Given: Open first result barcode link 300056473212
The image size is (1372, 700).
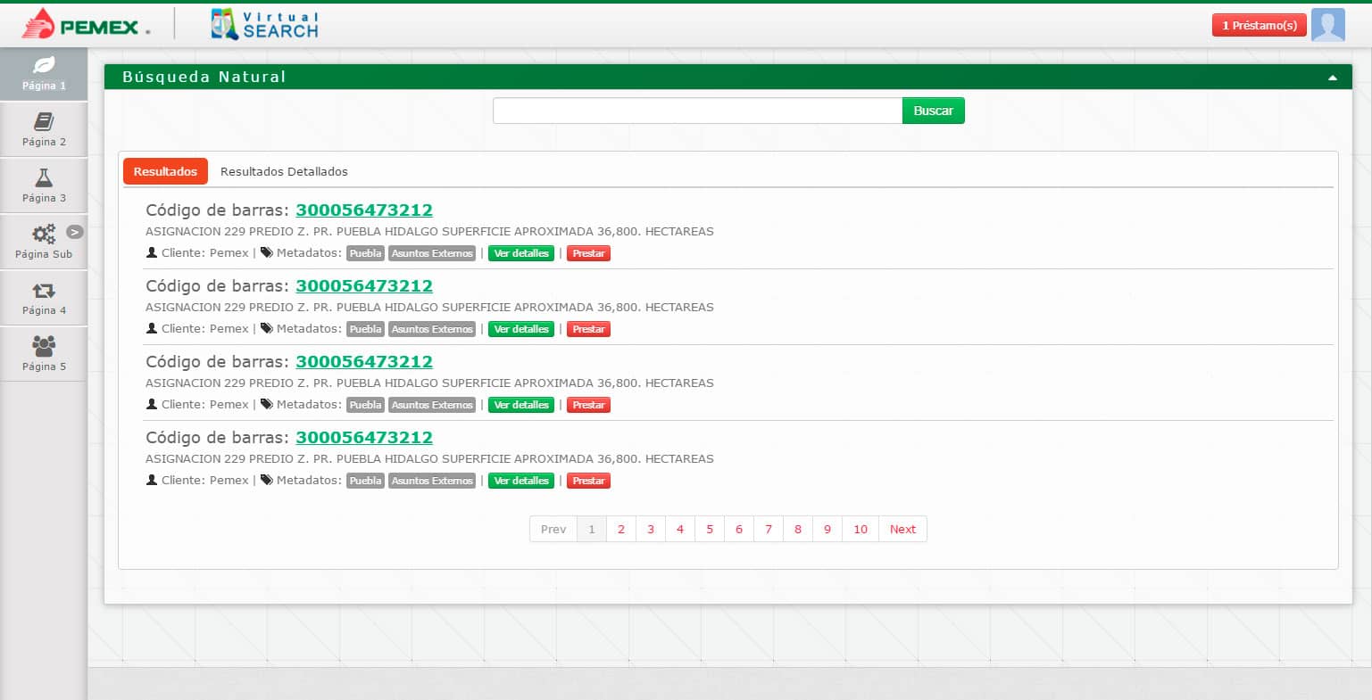Looking at the screenshot, I should [x=364, y=210].
